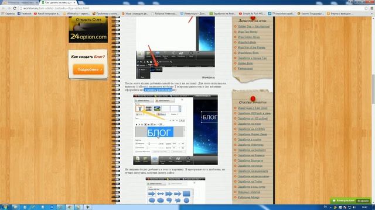Image resolution: width=375 pixels, height=210 pixels.
Task: Click the volume icon in the system tray
Action: click(354, 208)
